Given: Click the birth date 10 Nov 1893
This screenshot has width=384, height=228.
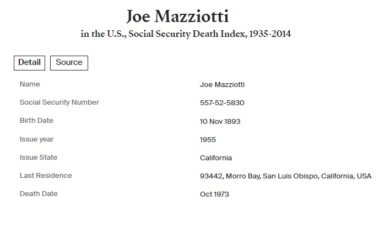Looking at the screenshot, I should (x=220, y=121).
